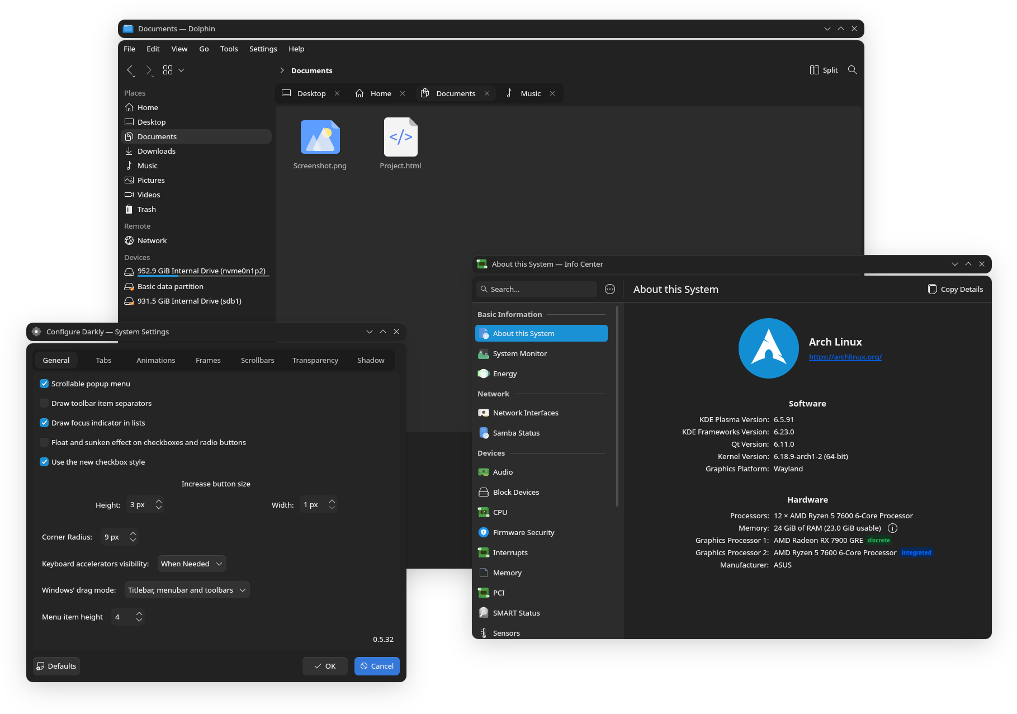
Task: Click Cancel in Configure Darkly dialog
Action: 377,666
